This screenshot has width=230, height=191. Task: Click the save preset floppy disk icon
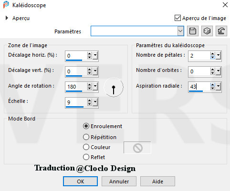193,31
